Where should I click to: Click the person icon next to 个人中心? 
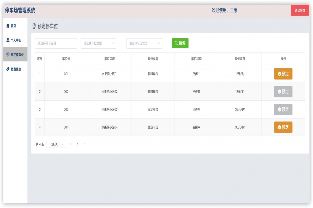click(8, 40)
